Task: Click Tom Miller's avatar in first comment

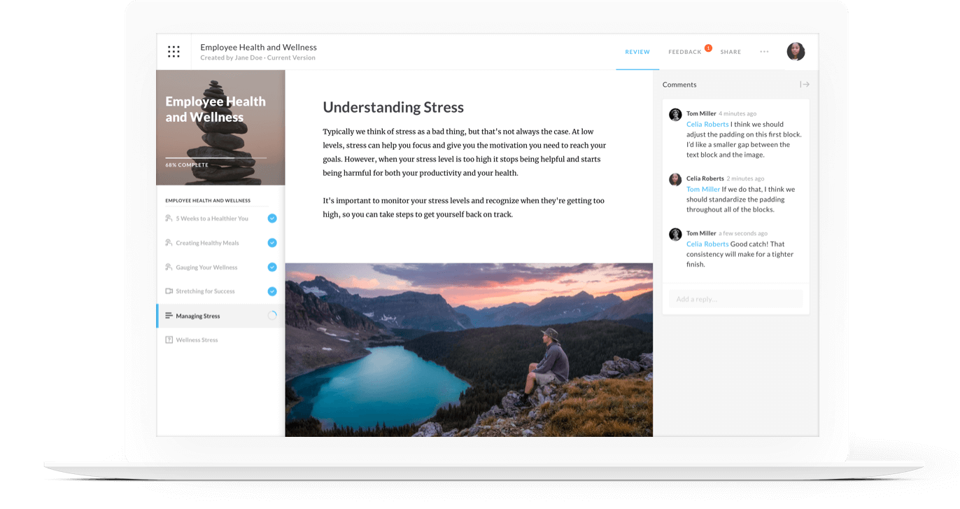Action: pos(675,115)
